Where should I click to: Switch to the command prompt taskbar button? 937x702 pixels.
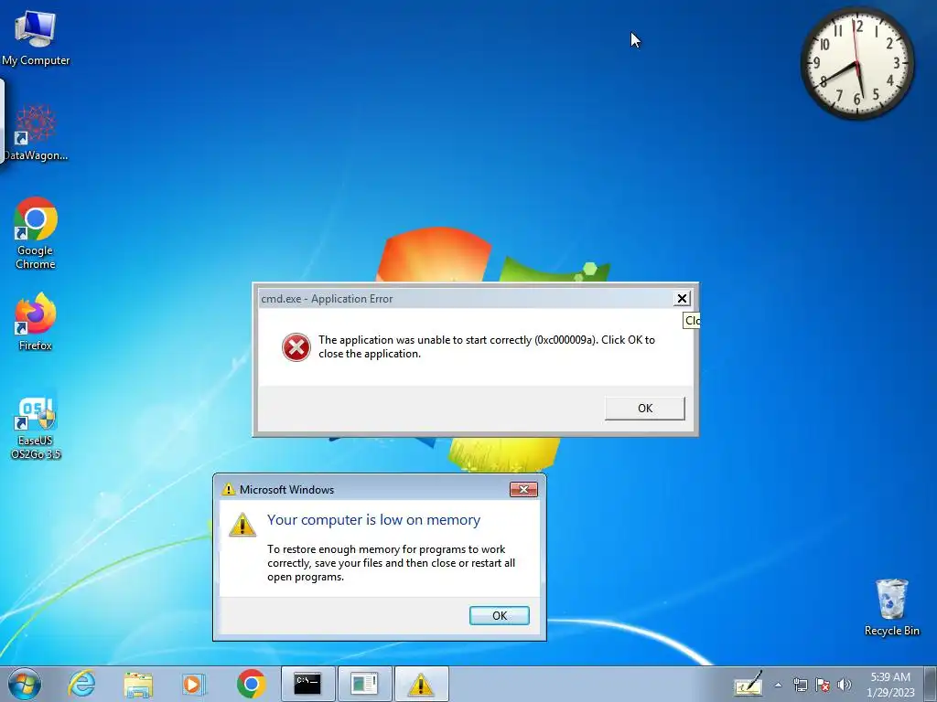(307, 684)
